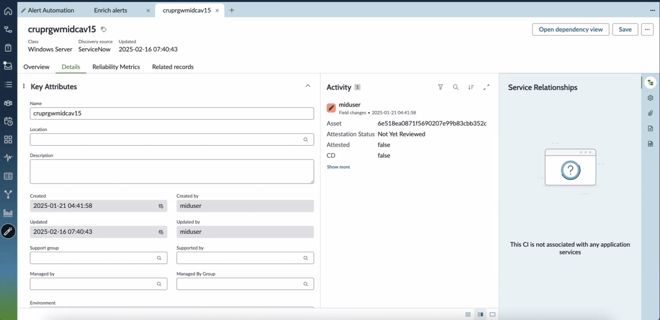Close the cuprgwmidcav15 tab
Viewport: 660px width, 320px height.
pyautogui.click(x=217, y=11)
